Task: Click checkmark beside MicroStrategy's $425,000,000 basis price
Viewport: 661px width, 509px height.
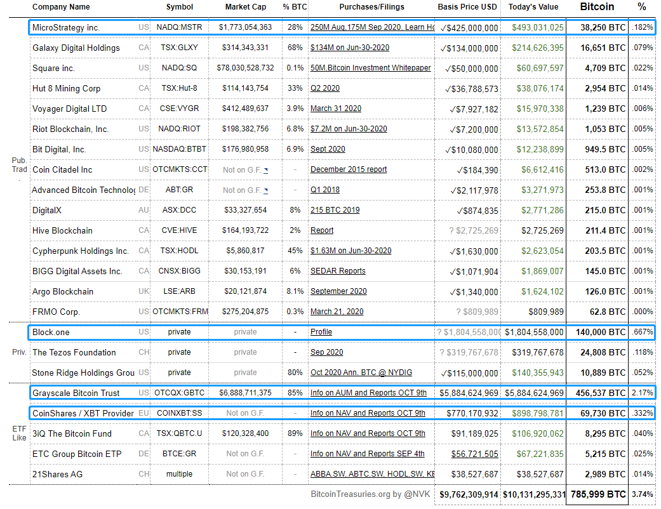Action: [x=443, y=27]
